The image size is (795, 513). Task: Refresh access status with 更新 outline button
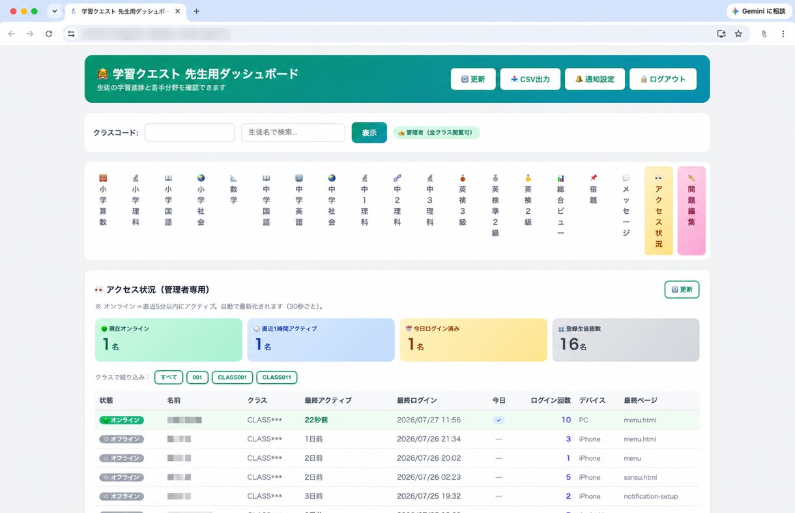[682, 289]
